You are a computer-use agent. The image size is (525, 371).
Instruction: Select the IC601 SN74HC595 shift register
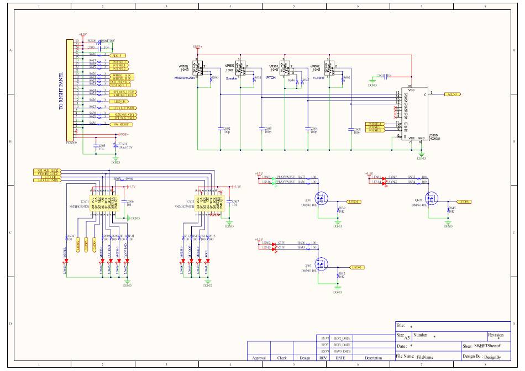[104, 203]
